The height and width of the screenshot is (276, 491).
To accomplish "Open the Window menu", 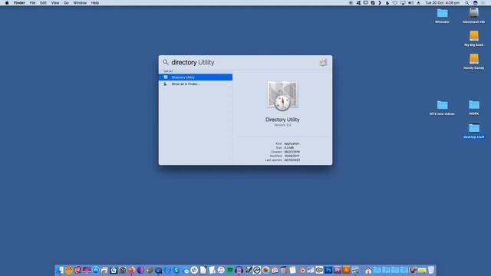I will [80, 3].
